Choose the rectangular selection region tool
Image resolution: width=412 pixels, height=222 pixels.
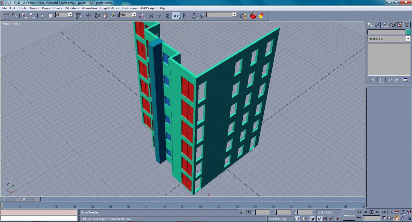[51, 15]
